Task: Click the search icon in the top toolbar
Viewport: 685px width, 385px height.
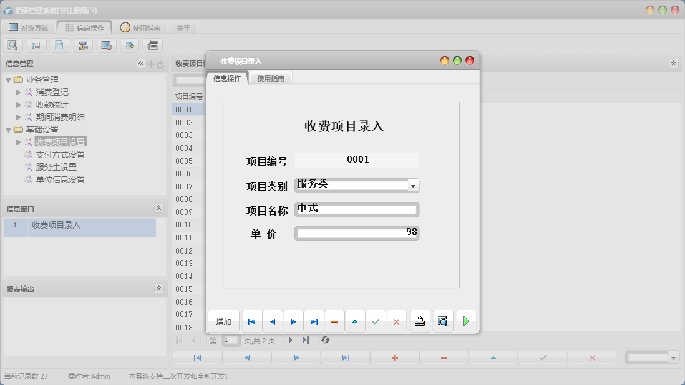Action: pos(12,45)
